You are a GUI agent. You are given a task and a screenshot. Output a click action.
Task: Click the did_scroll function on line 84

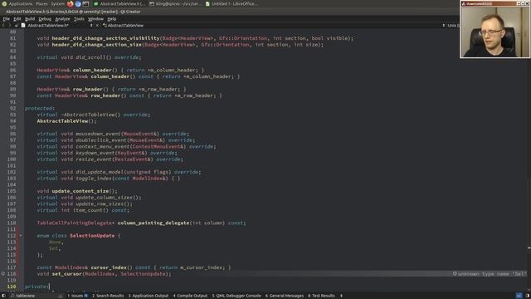[x=90, y=57]
